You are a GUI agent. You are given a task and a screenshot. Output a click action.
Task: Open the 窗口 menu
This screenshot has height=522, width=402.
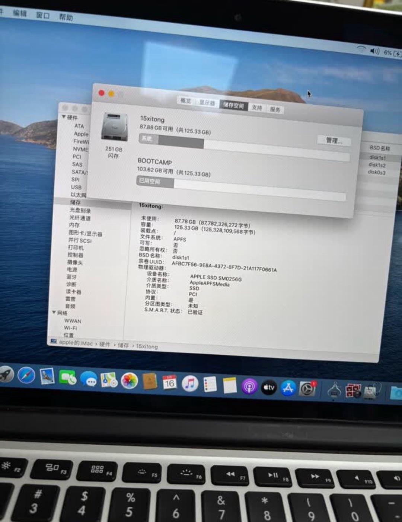pos(43,15)
